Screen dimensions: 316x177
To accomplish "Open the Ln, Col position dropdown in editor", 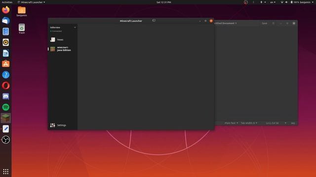I will click(276, 123).
